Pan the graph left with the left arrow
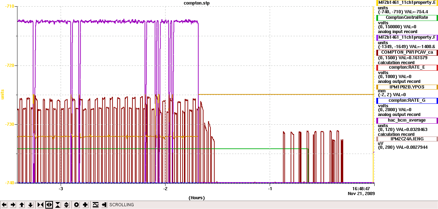The width and height of the screenshot is (438, 209). [x=5, y=205]
